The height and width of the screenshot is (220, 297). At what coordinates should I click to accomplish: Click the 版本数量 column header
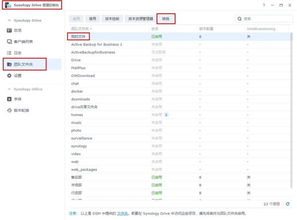[x=221, y=29]
